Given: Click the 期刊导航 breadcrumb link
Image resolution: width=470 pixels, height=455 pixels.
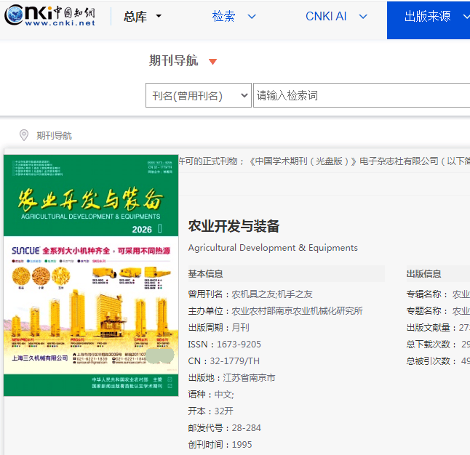Looking at the screenshot, I should coord(55,136).
